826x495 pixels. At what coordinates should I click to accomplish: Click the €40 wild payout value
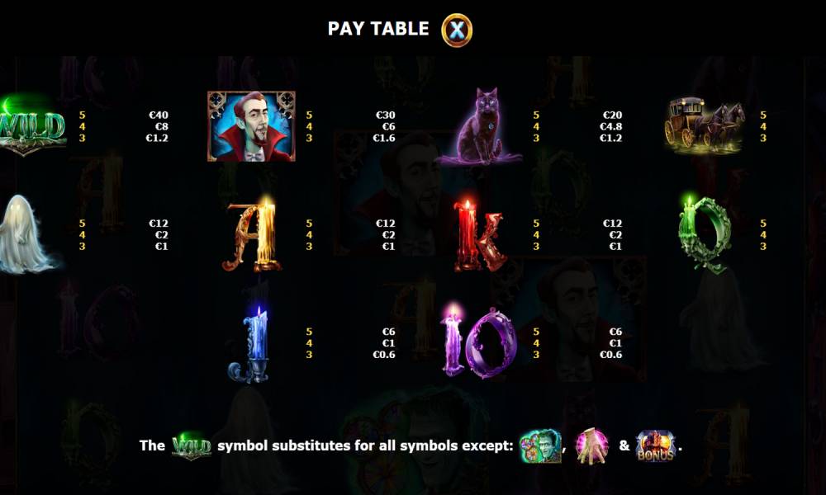(x=159, y=115)
